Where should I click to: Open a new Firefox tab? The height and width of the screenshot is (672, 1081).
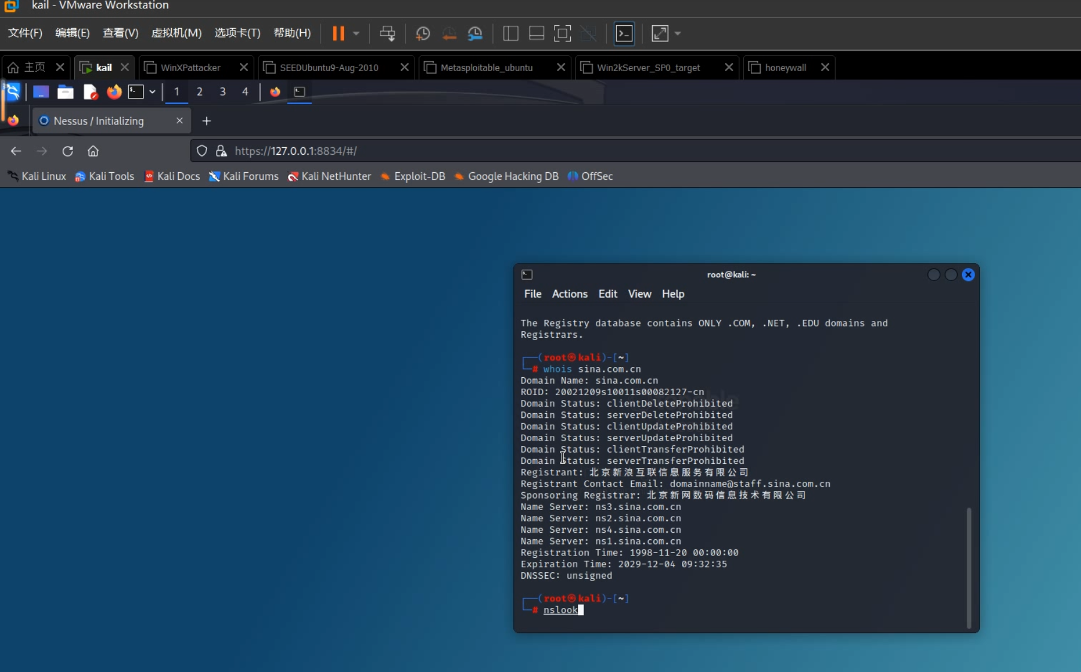pos(206,121)
